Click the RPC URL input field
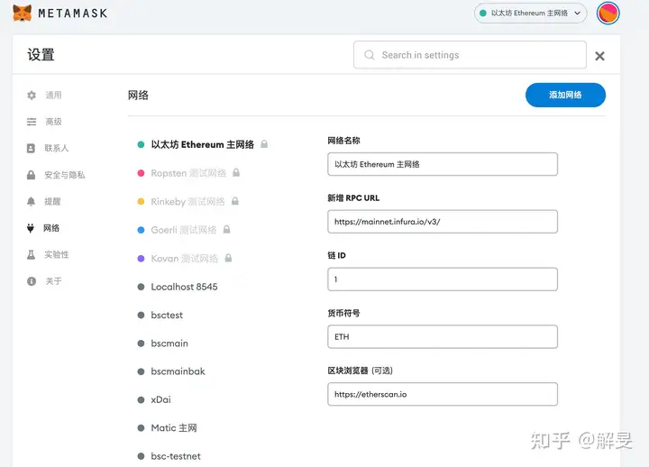649x467 pixels. click(x=443, y=222)
